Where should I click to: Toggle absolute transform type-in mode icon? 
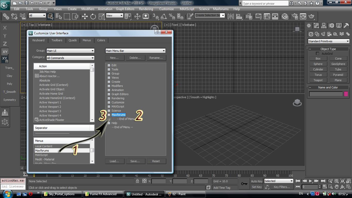(x=145, y=181)
